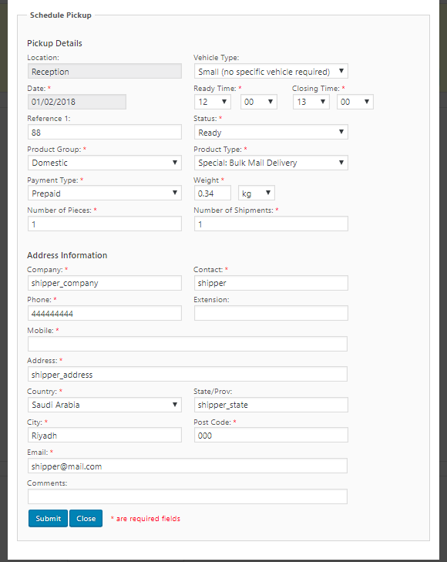Open the Status dropdown showing Ready

(271, 133)
